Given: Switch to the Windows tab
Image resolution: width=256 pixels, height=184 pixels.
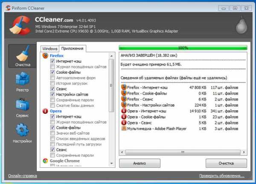Looking at the screenshot, I should tap(50, 49).
